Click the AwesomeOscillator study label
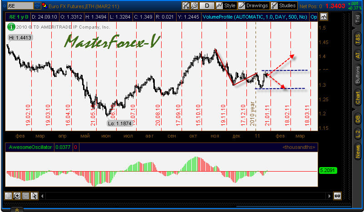The width and height of the screenshot is (364, 212). tap(30, 147)
